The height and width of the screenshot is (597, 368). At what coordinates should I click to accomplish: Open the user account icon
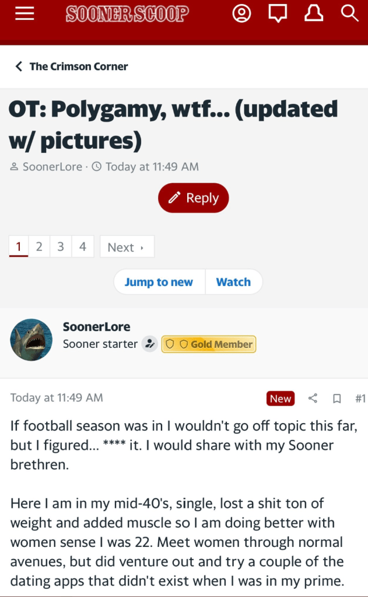[241, 13]
